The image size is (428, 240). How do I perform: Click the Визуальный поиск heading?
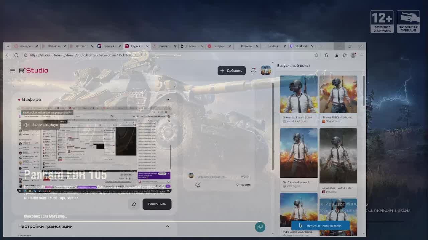(294, 66)
